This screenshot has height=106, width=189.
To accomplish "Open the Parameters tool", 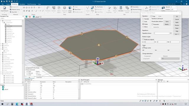I will (135, 7).
